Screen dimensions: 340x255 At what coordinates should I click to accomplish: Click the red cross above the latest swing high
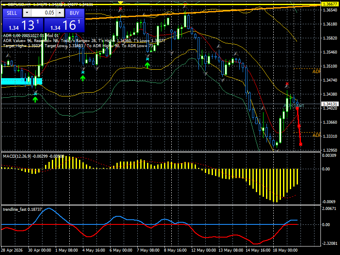287,84
